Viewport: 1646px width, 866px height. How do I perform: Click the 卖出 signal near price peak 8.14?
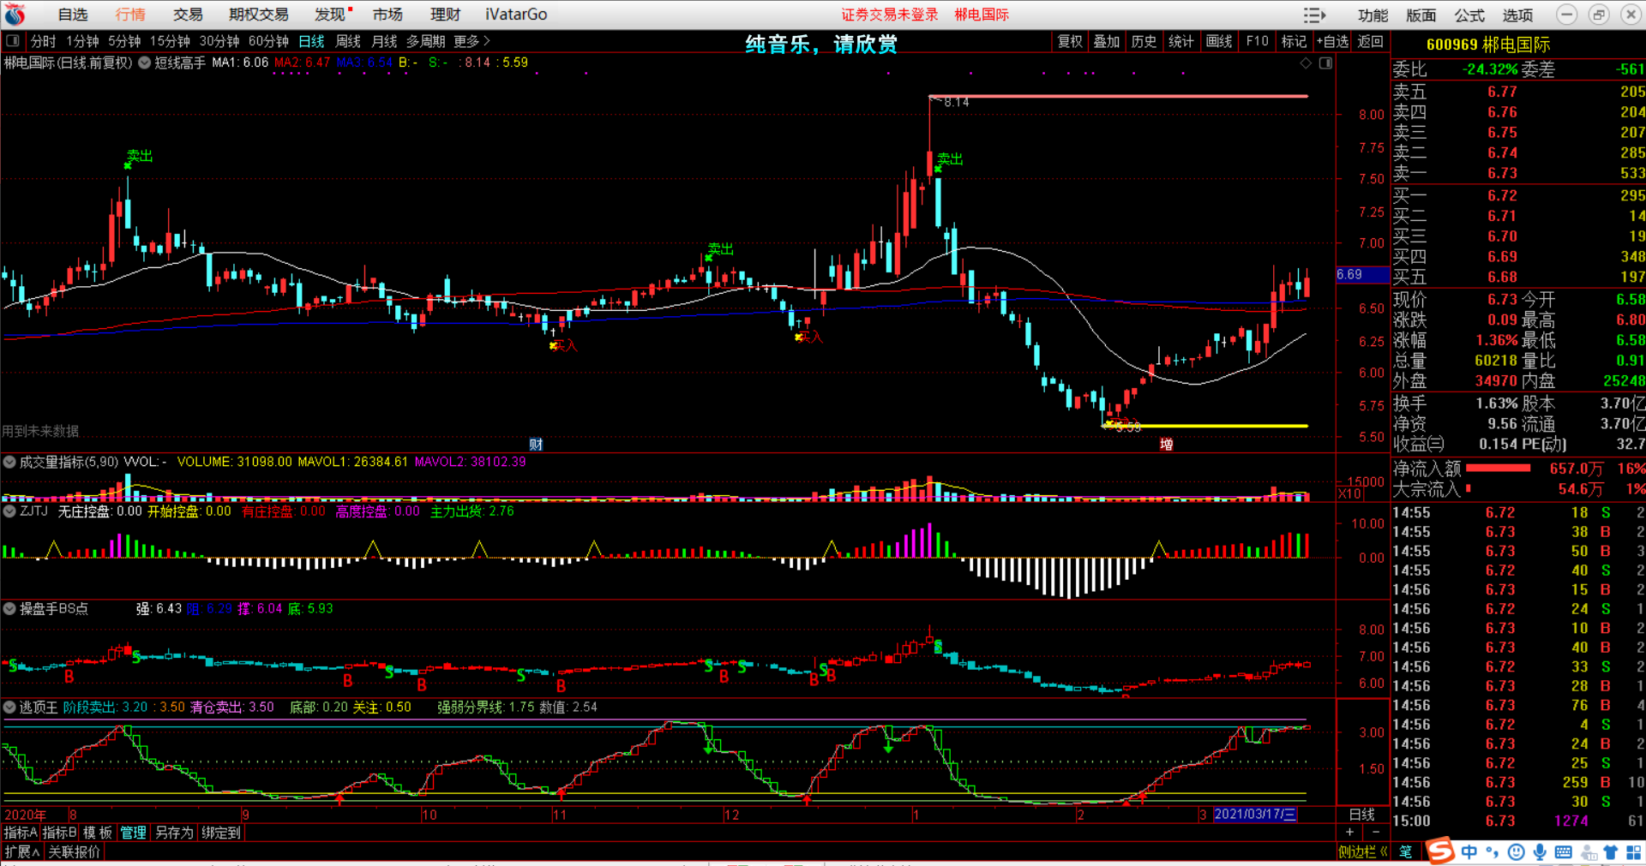click(949, 158)
